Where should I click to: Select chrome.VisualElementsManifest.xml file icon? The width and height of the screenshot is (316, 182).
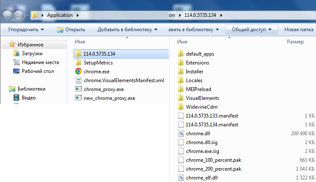coord(79,80)
